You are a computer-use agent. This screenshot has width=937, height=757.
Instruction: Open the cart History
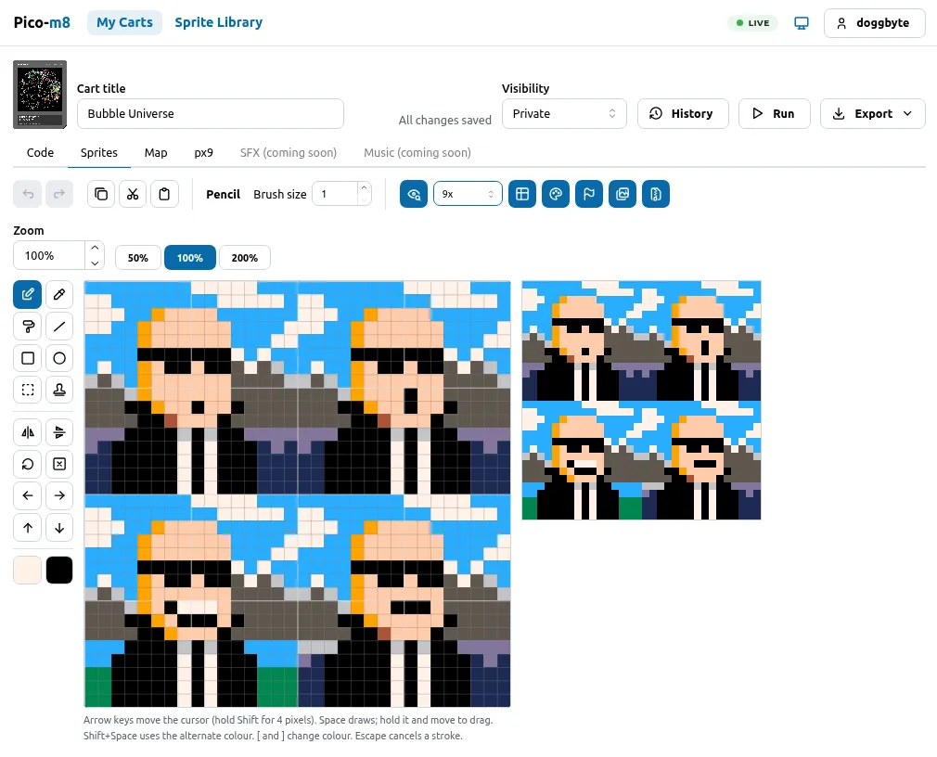click(x=683, y=113)
